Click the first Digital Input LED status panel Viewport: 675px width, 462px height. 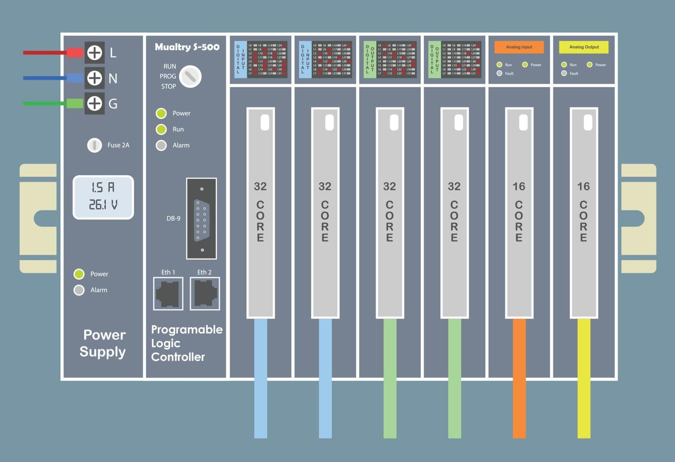point(261,60)
